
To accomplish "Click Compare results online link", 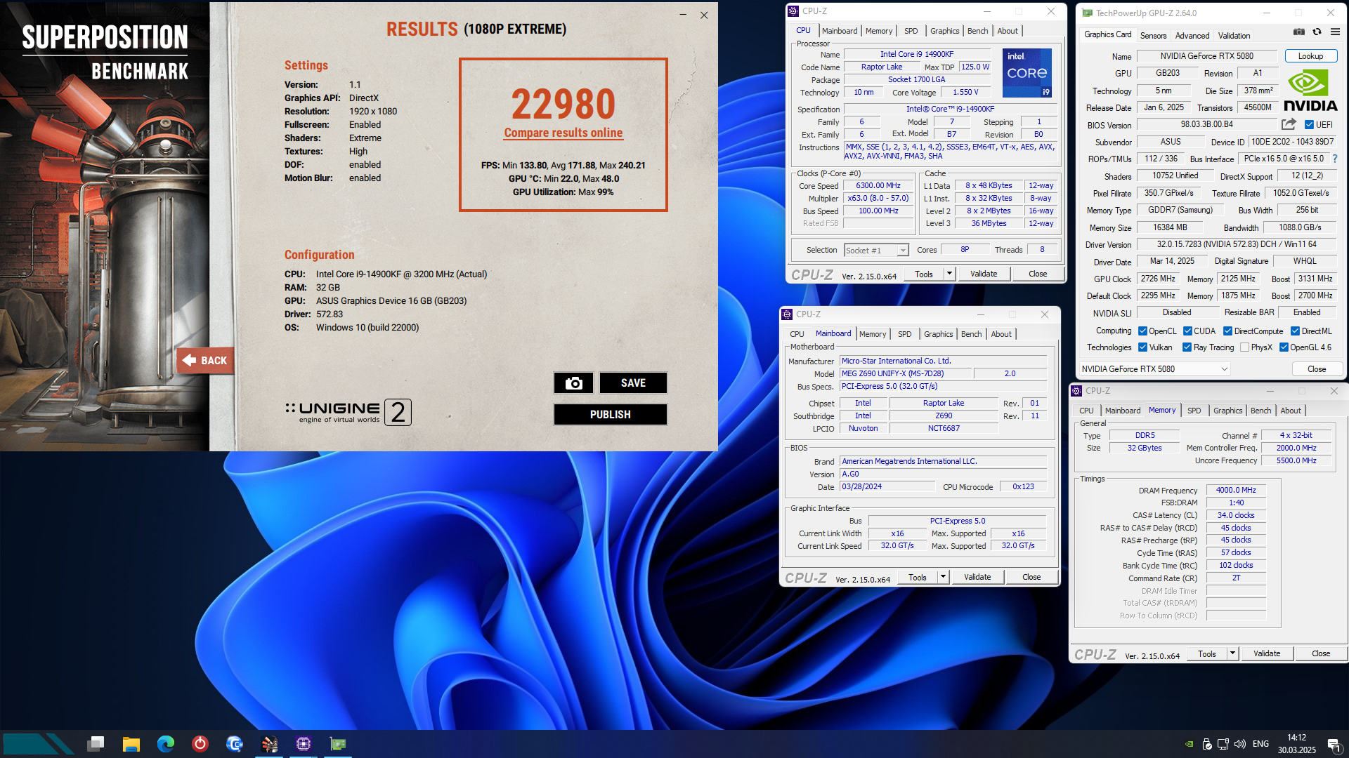I will click(x=563, y=133).
